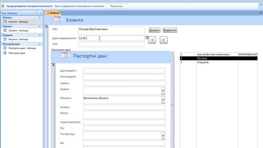263x148 pixels.
Task: Click the 6547694643165 value in the list
Action: pyautogui.click(x=248, y=54)
